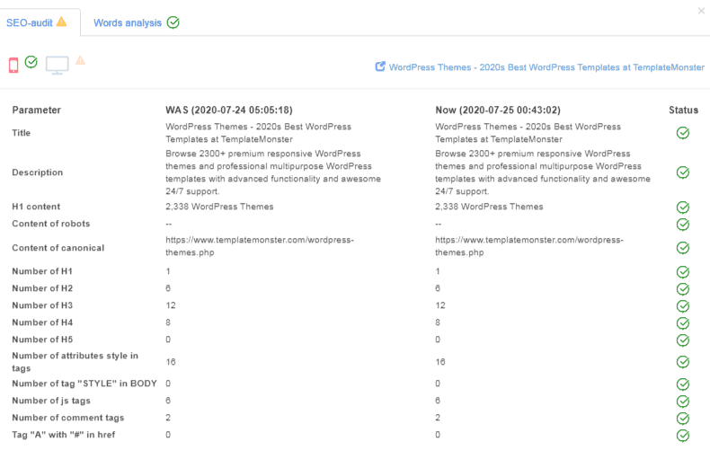Click the Status column header
710x450 pixels.
click(x=683, y=110)
